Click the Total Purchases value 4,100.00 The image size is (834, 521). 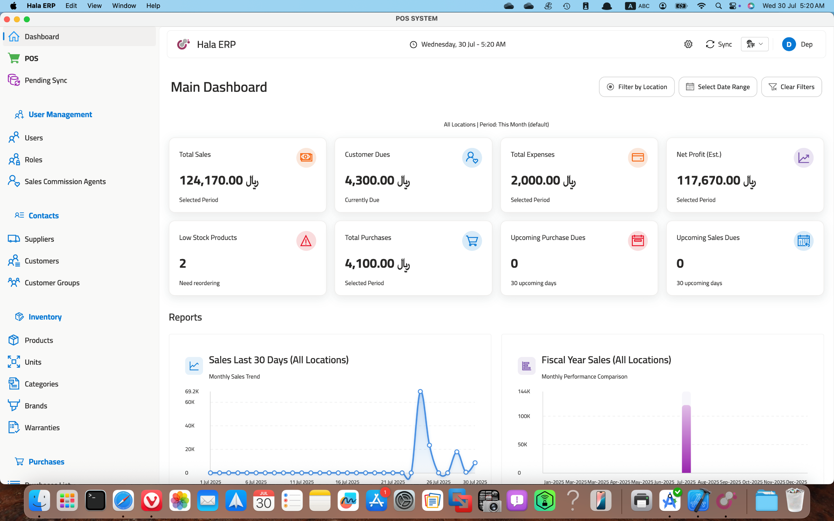377,264
